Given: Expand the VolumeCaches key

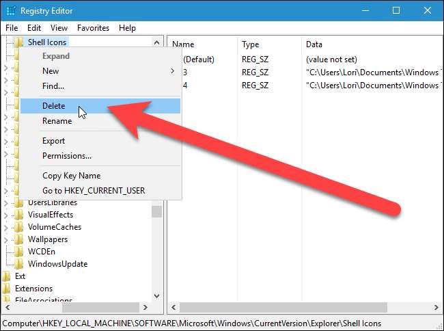Looking at the screenshot, I should [6, 227].
